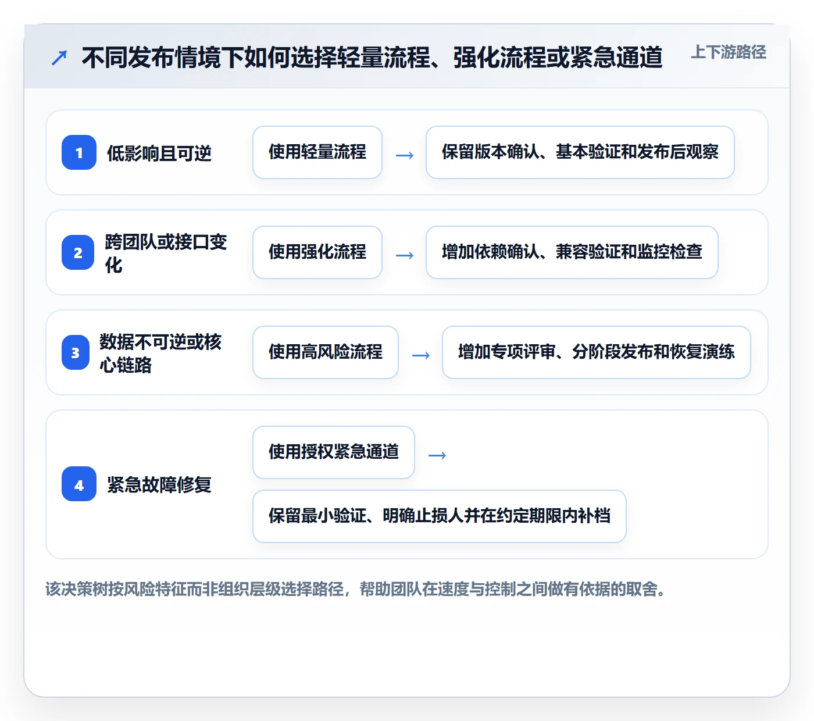The height and width of the screenshot is (721, 814).
Task: Select the 保留最小验证、明确止损人并在约定期限内补档 box
Action: [x=440, y=516]
